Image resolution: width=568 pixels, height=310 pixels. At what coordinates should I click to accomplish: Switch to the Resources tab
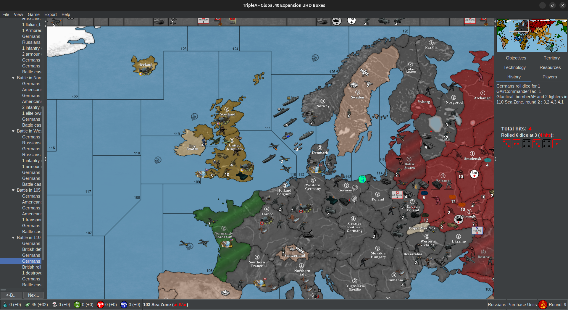tap(550, 67)
